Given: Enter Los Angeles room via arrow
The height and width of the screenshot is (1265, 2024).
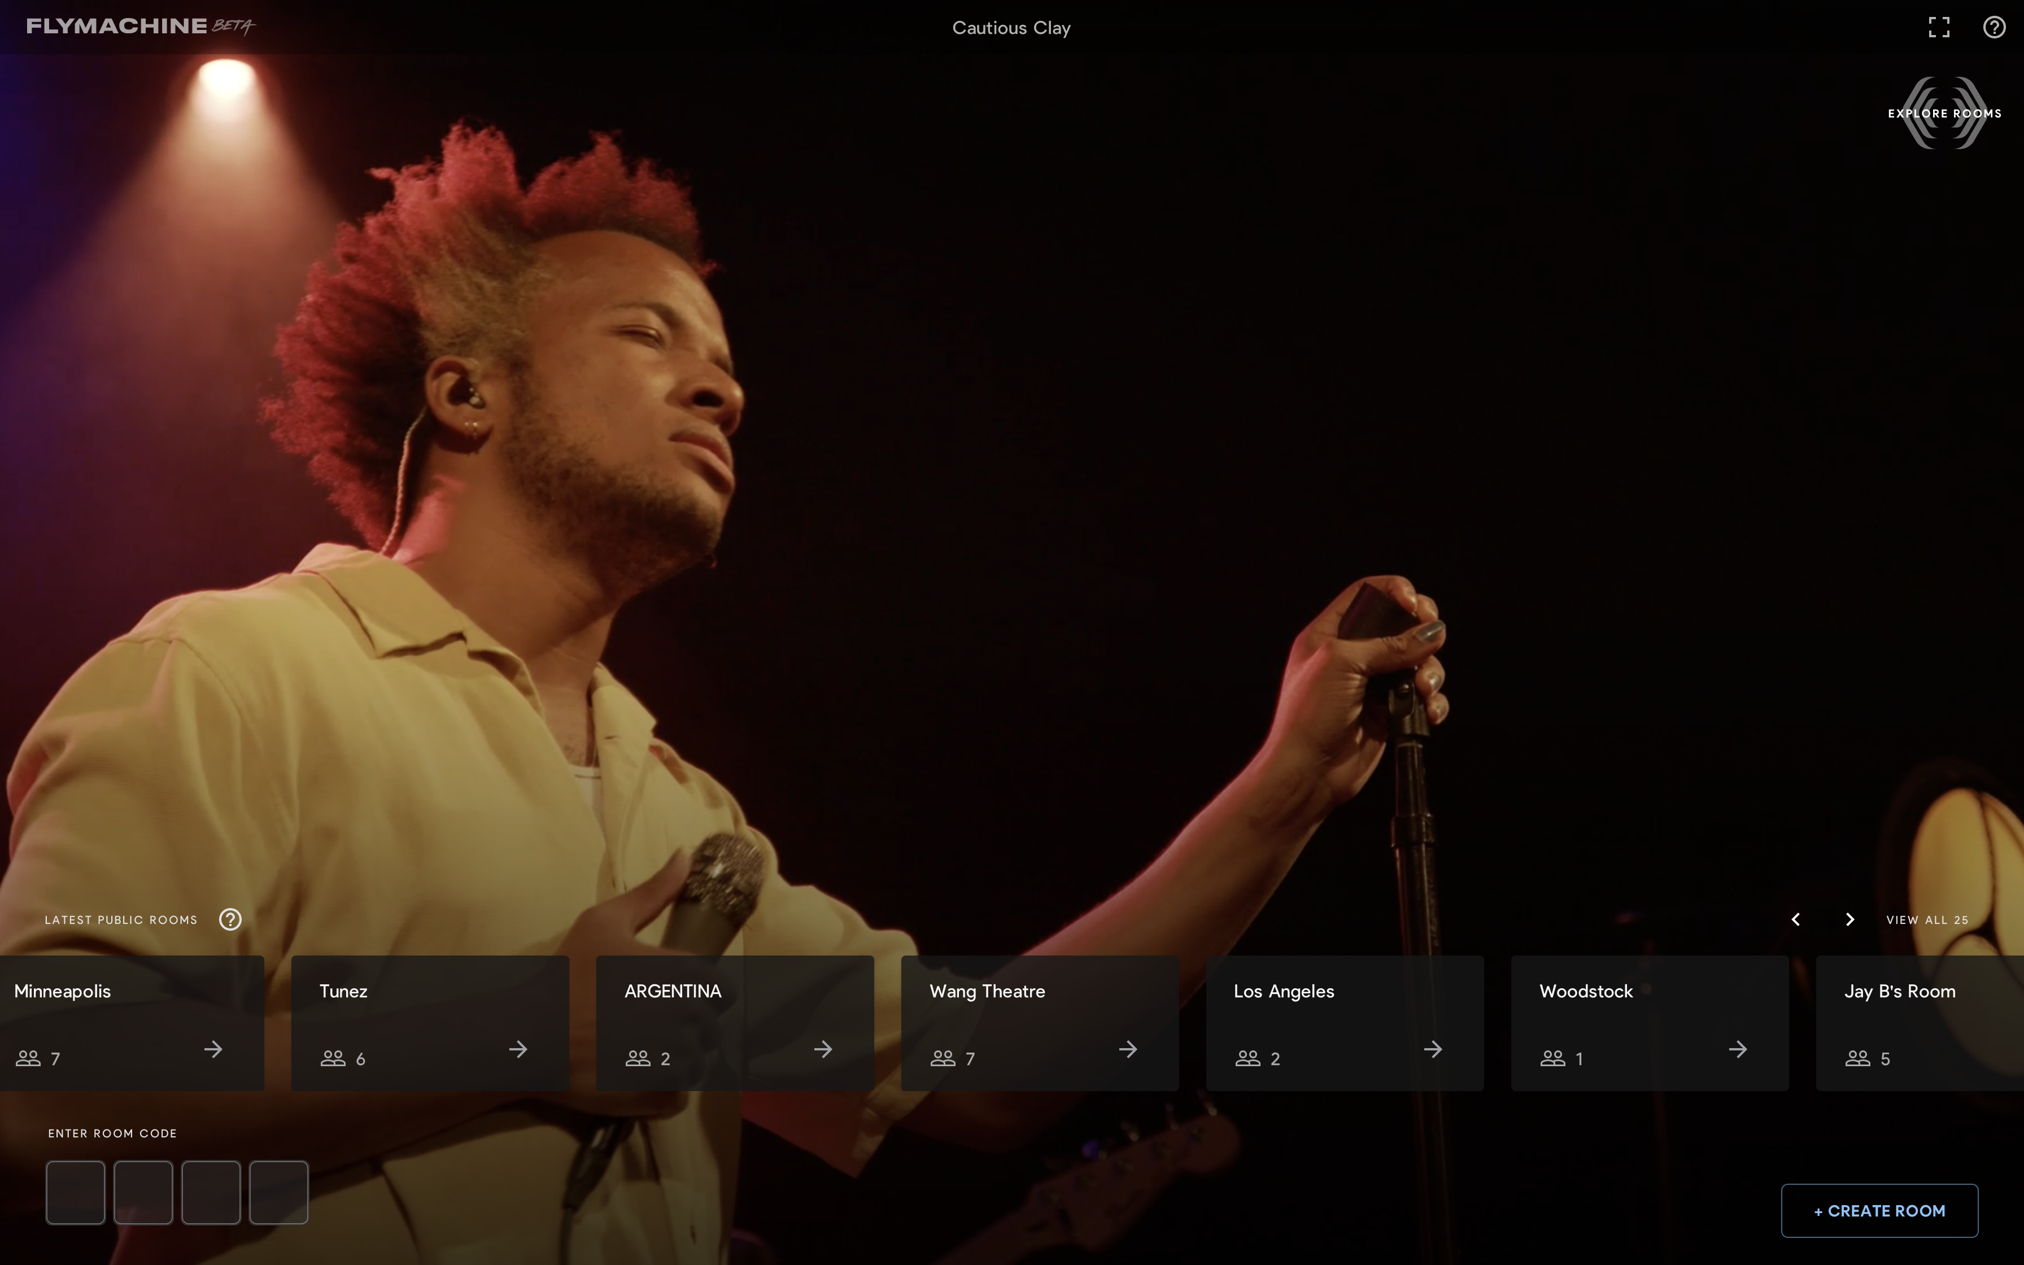Looking at the screenshot, I should coord(1433,1049).
